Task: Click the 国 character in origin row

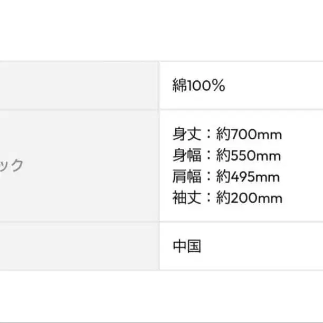Action: point(194,246)
